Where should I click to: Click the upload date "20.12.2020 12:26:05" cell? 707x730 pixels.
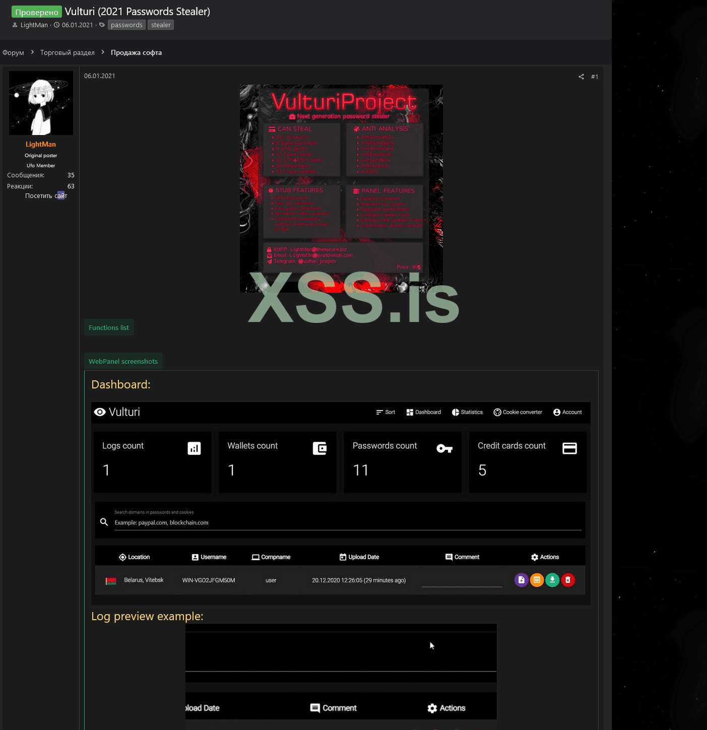click(x=359, y=580)
